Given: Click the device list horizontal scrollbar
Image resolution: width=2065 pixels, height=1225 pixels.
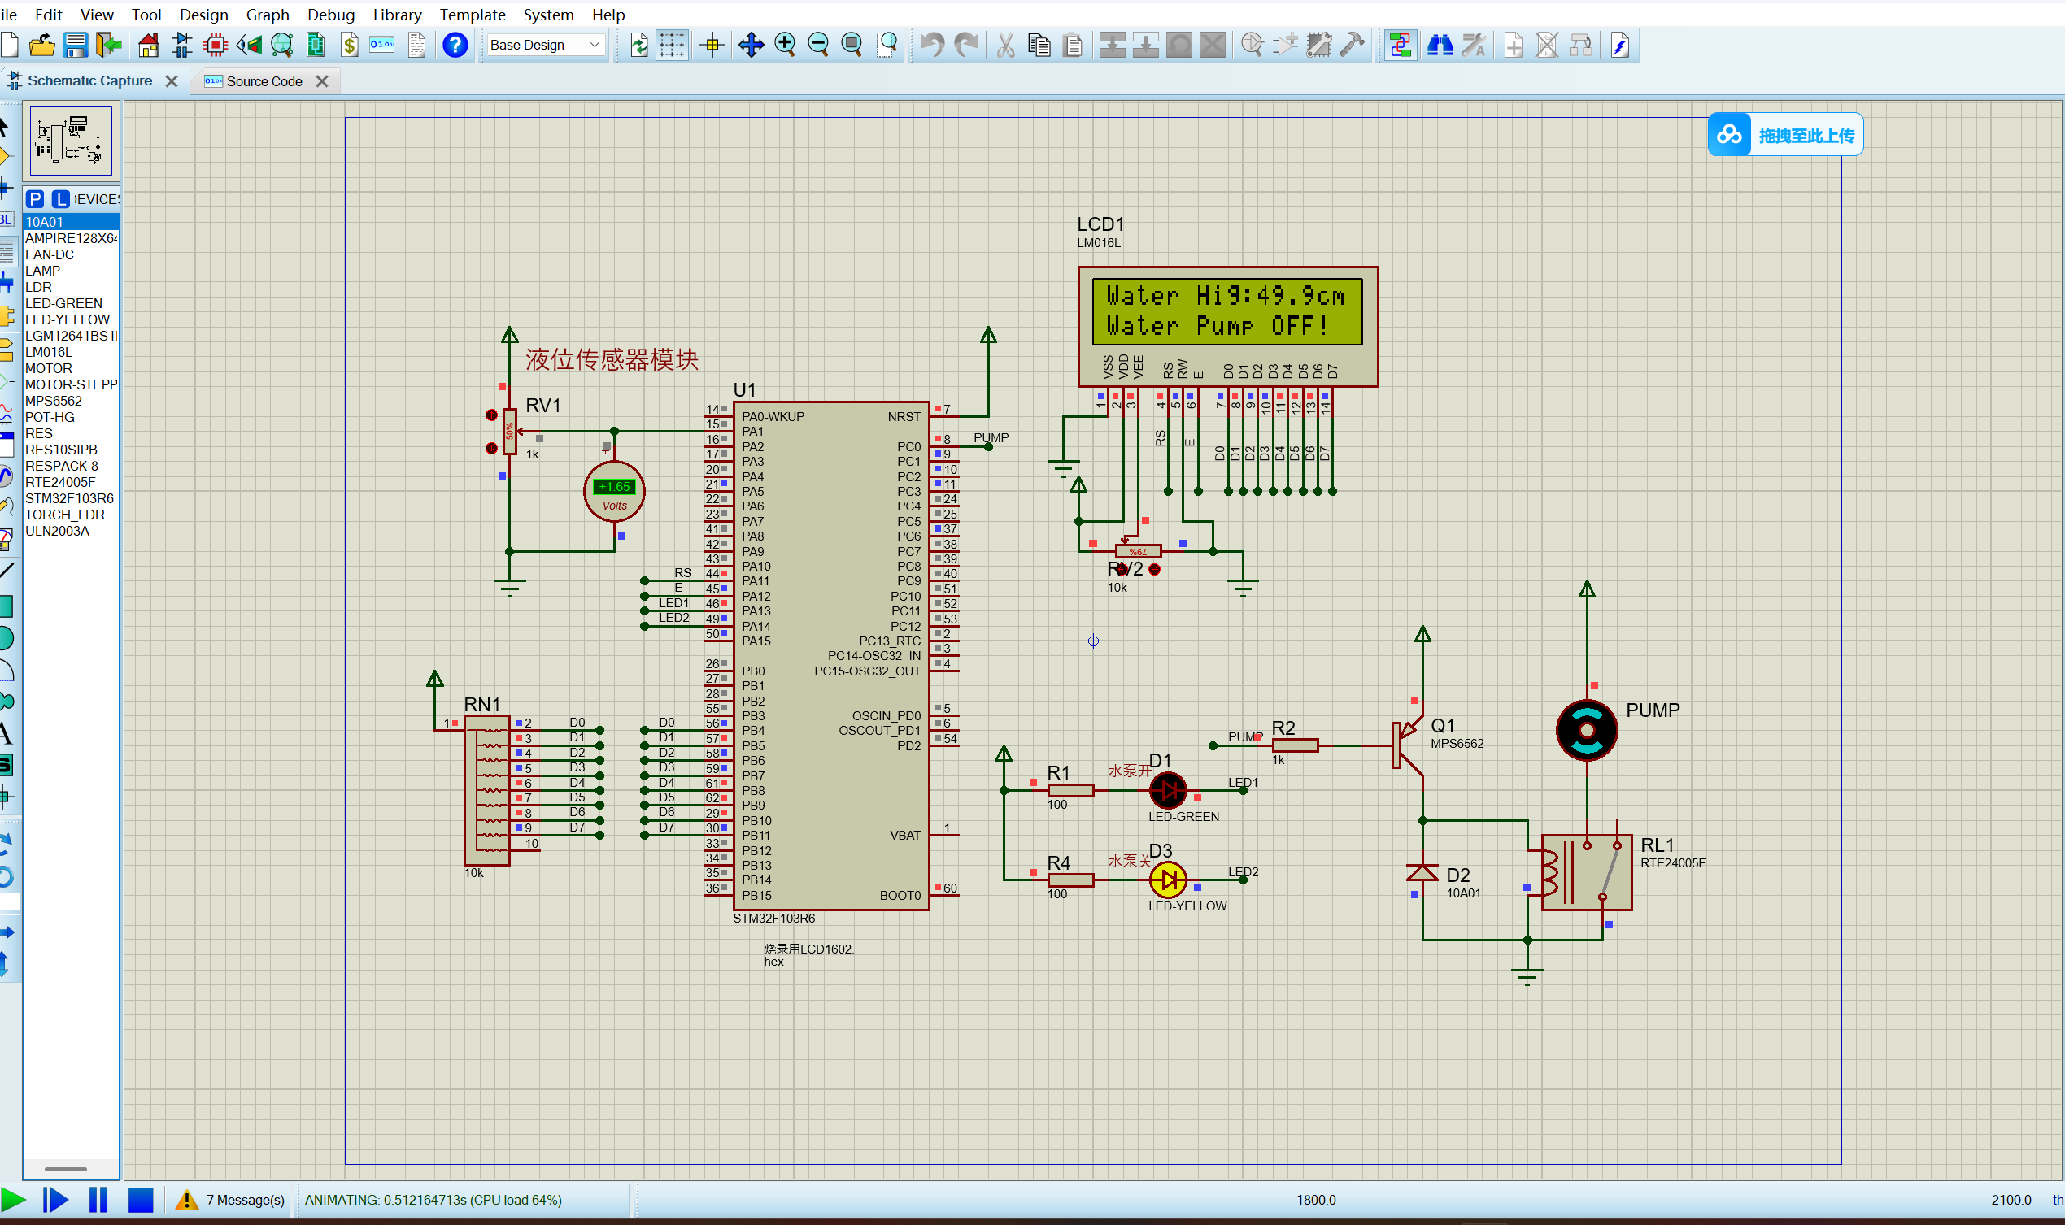Looking at the screenshot, I should click(66, 1169).
